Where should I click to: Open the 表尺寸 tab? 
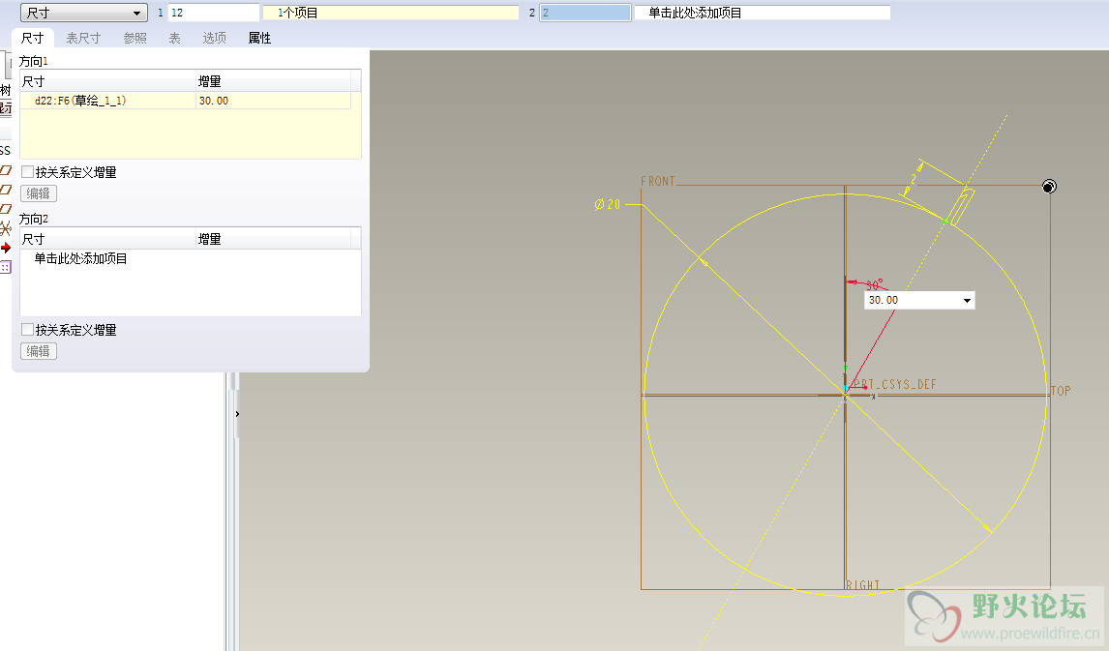coord(83,38)
